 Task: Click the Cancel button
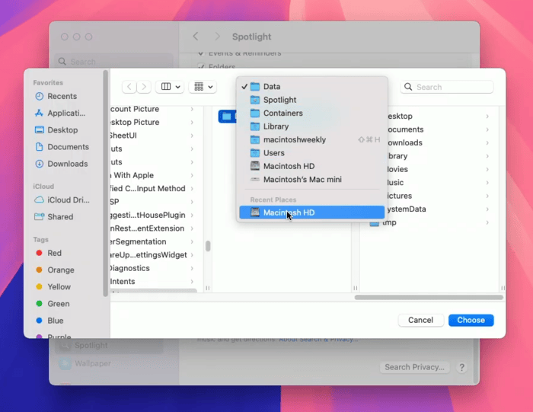[x=420, y=320]
